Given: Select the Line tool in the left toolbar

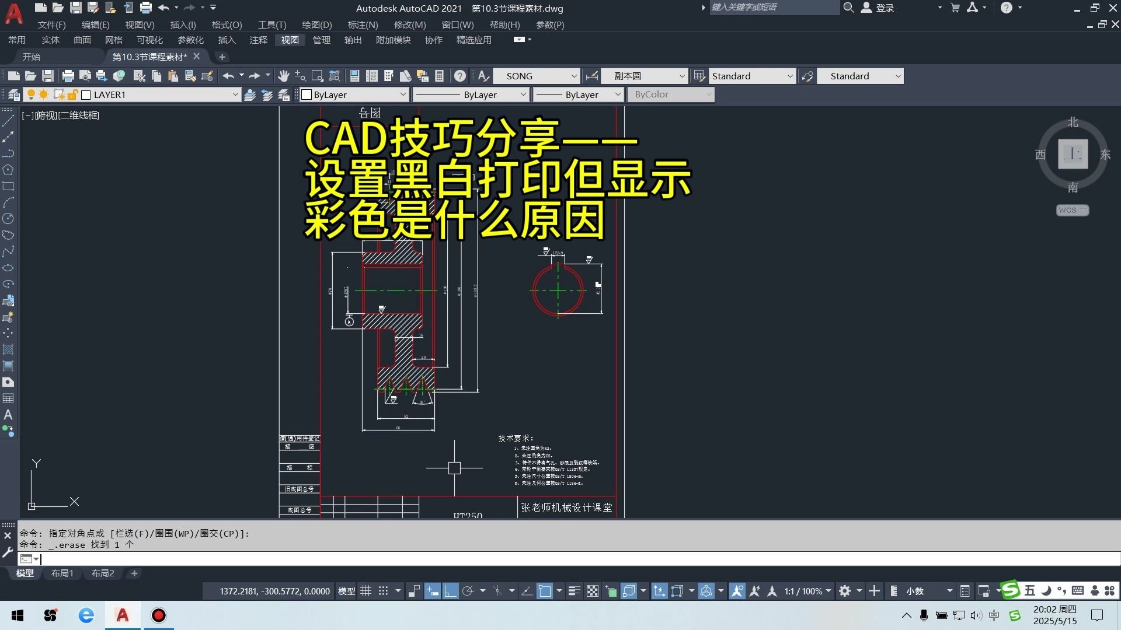Looking at the screenshot, I should pos(8,120).
